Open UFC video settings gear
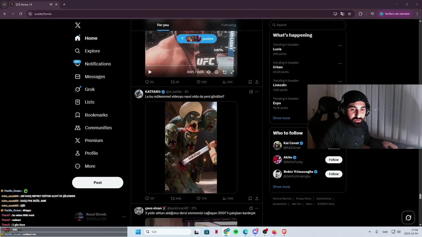Image resolution: width=422 pixels, height=237 pixels. (217, 72)
